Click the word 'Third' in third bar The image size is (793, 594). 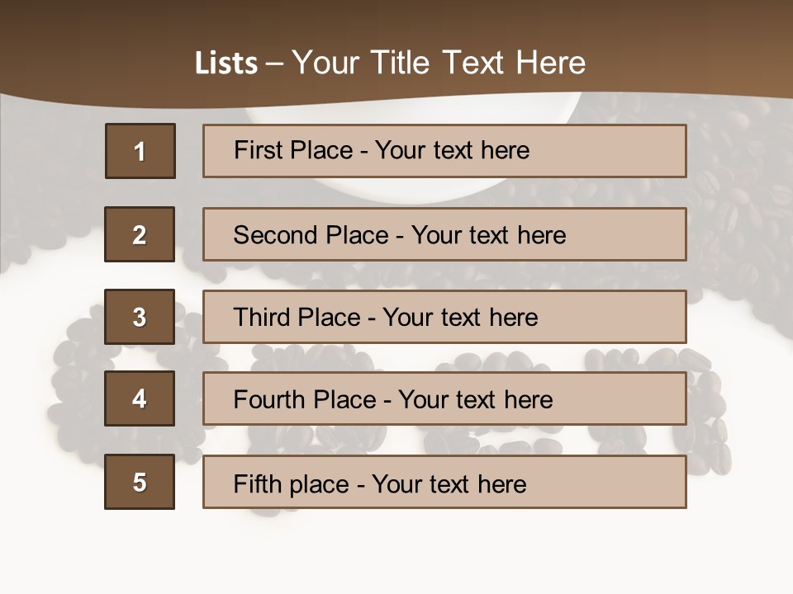262,318
